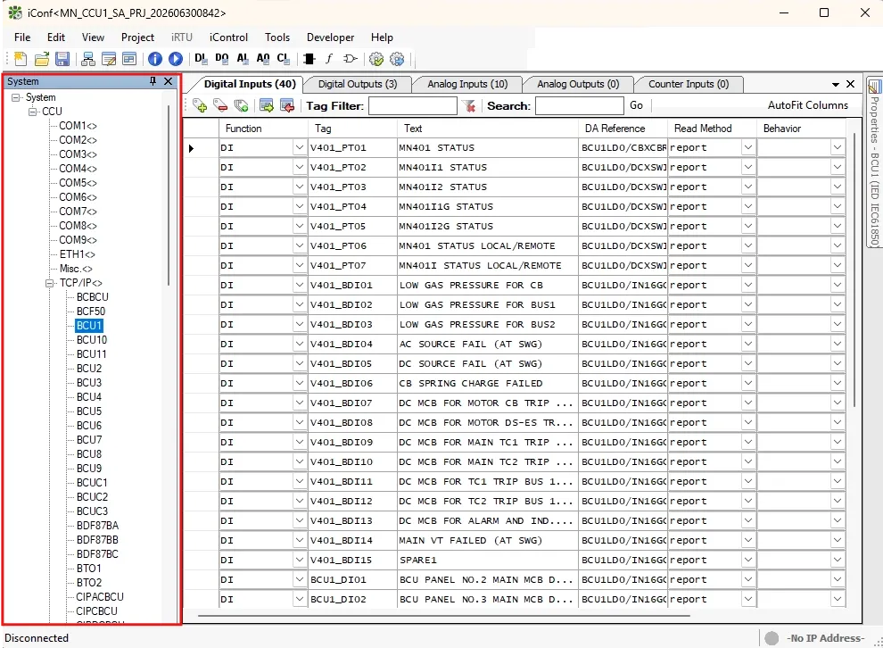Click the black chip component toolbar icon
The image size is (883, 648).
point(309,59)
